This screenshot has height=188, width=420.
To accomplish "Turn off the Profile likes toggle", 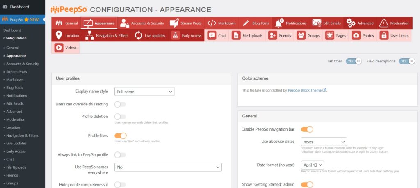I will 120,135.
